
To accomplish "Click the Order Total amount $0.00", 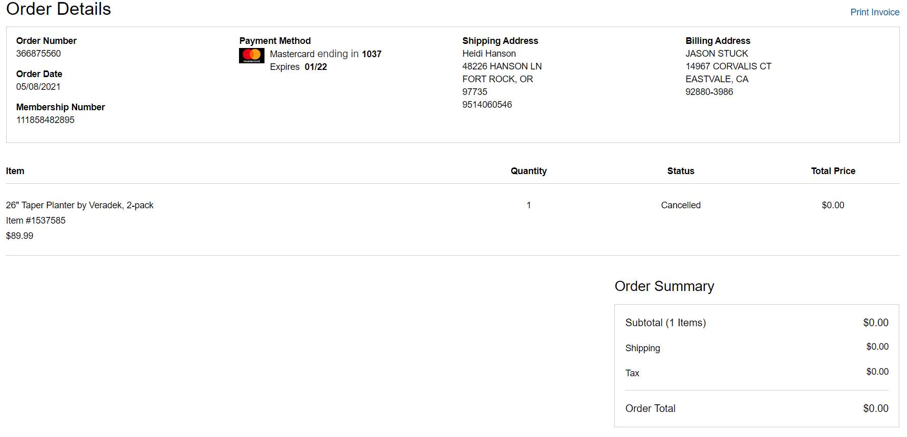I will coord(875,408).
